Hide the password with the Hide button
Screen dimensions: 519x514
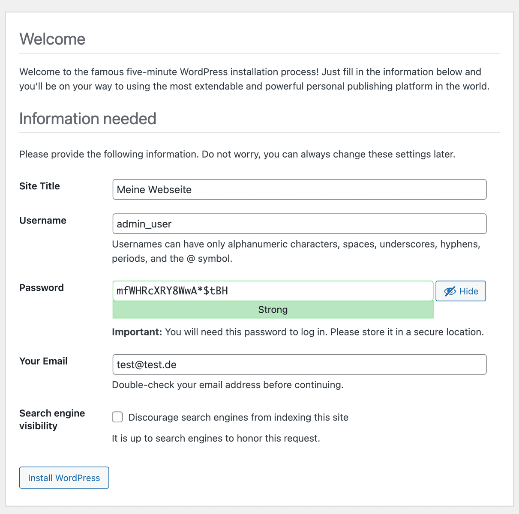(x=461, y=291)
